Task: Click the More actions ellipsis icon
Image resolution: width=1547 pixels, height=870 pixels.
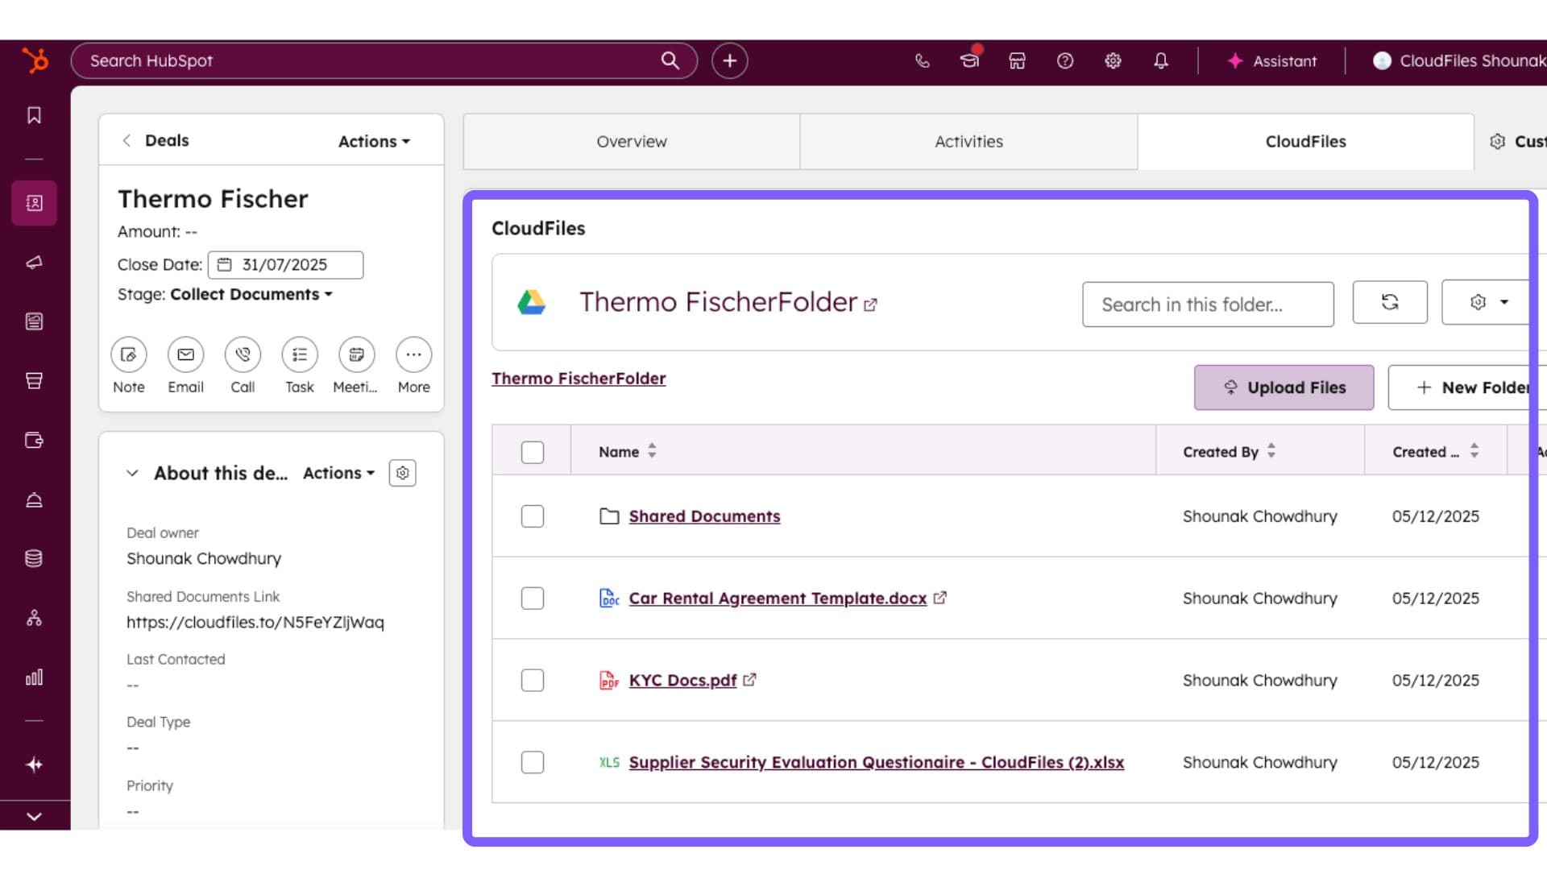Action: click(413, 354)
